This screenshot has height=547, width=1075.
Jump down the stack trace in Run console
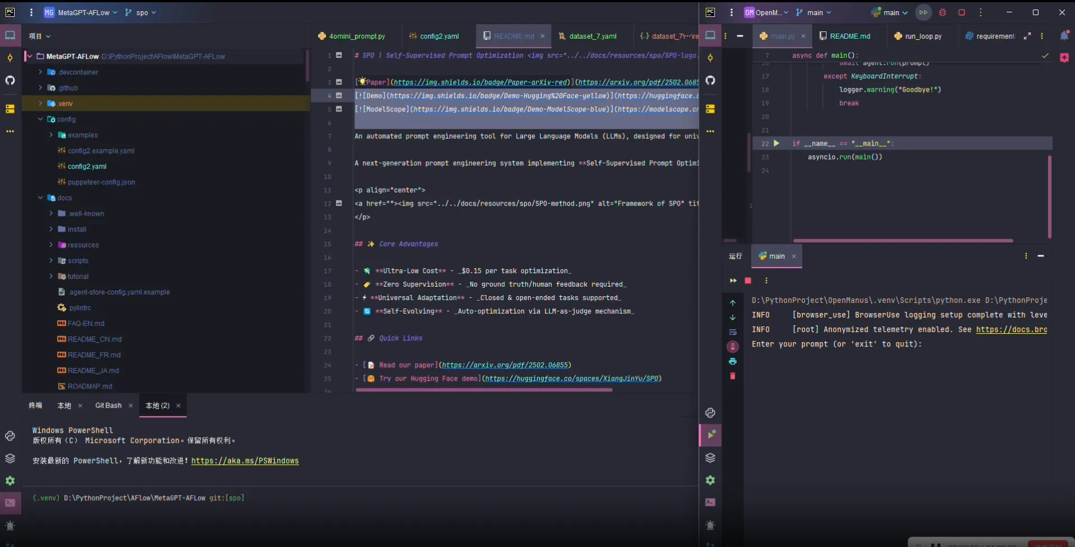pyautogui.click(x=733, y=317)
